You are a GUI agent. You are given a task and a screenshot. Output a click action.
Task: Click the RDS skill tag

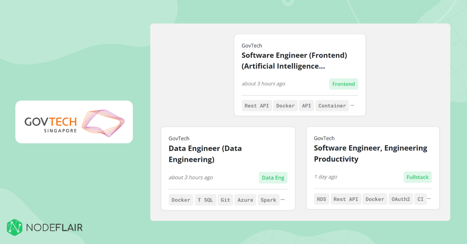point(321,199)
